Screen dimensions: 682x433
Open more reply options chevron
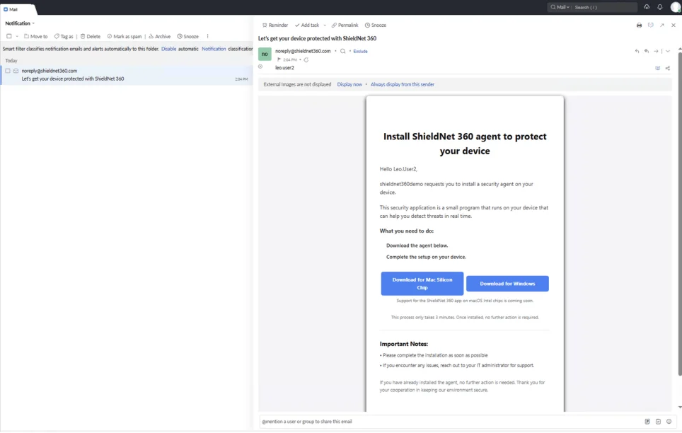(668, 52)
